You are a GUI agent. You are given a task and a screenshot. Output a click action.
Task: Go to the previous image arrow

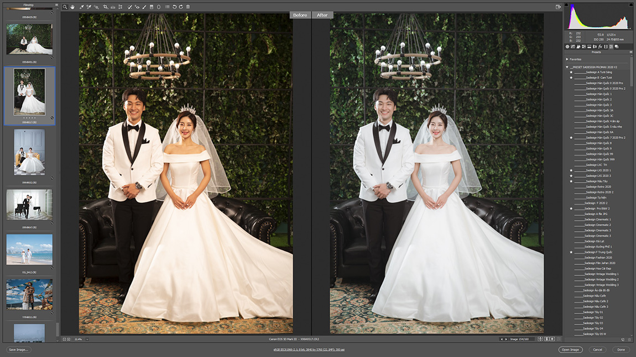pyautogui.click(x=502, y=339)
